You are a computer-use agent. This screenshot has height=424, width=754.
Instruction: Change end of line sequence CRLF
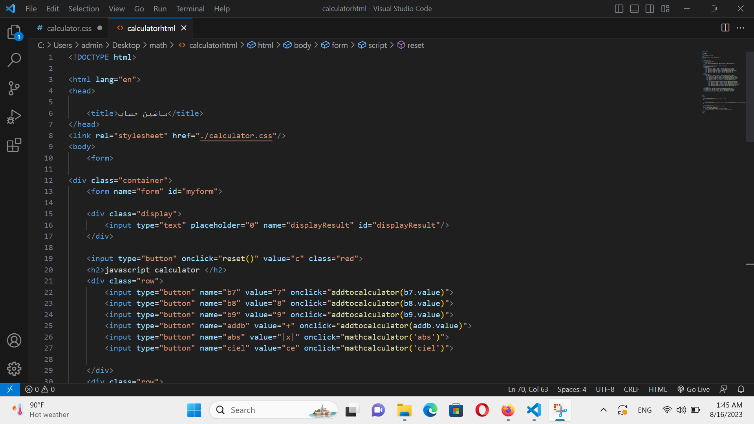coord(631,389)
